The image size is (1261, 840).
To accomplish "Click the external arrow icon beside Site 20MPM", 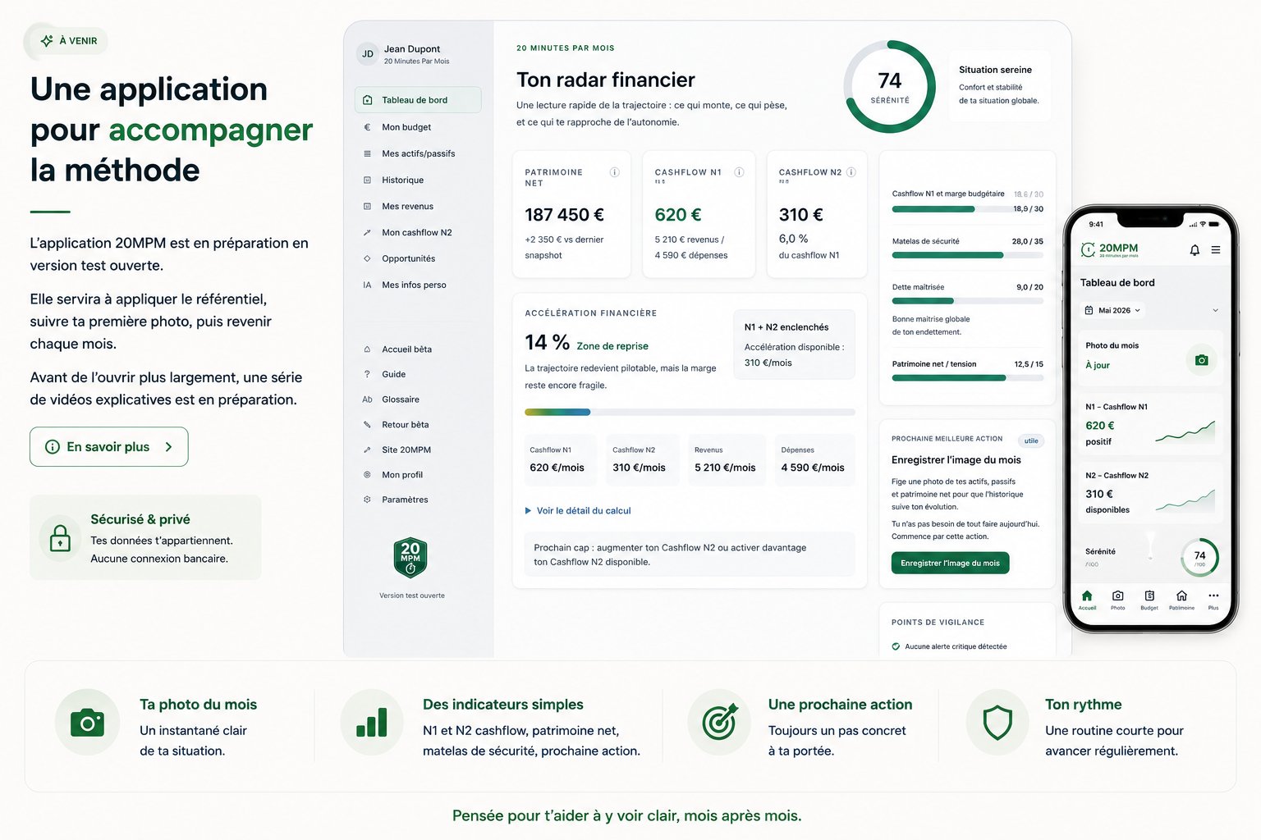I will 367,450.
